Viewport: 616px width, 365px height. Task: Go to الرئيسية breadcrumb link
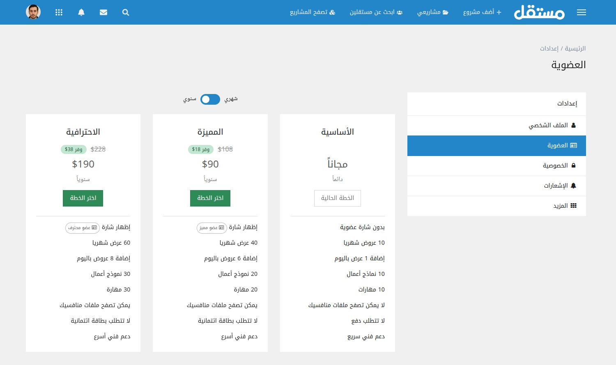575,48
